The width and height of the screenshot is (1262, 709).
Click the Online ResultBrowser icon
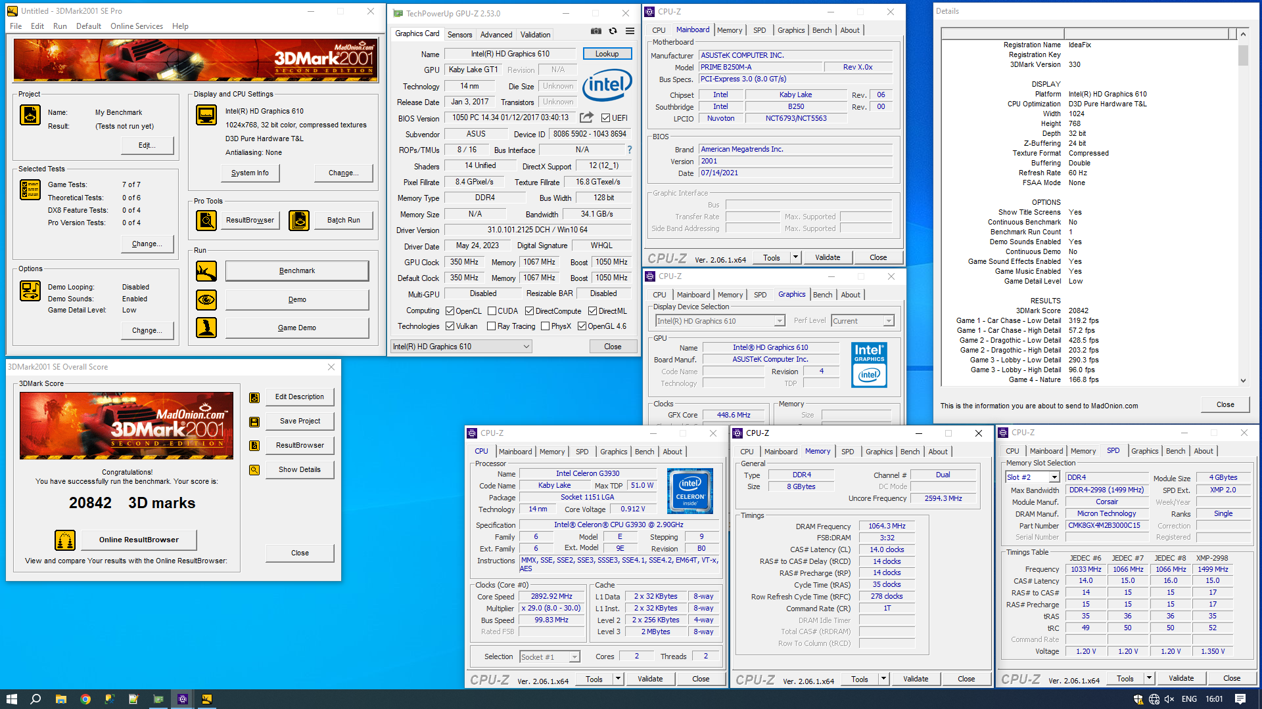pyautogui.click(x=65, y=540)
